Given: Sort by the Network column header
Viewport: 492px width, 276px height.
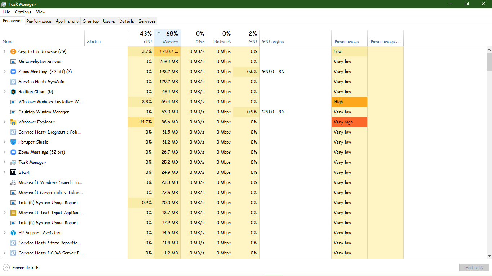Looking at the screenshot, I should point(220,37).
